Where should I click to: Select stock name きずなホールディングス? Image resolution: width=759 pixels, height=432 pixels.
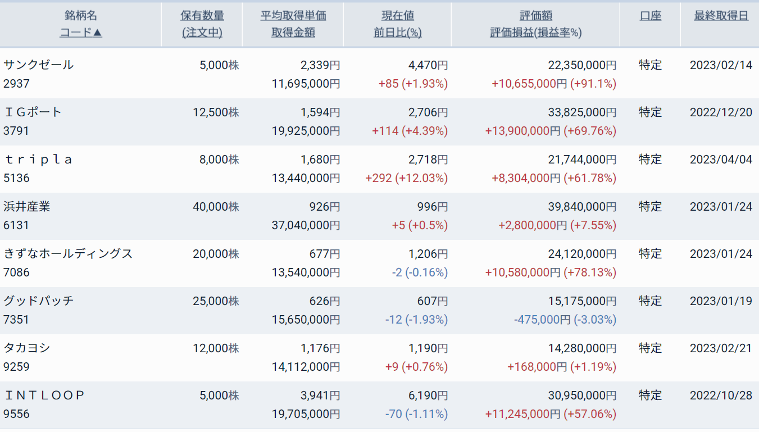(x=68, y=253)
